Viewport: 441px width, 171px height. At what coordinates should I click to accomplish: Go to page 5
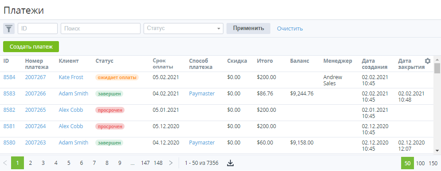[x=69, y=163]
